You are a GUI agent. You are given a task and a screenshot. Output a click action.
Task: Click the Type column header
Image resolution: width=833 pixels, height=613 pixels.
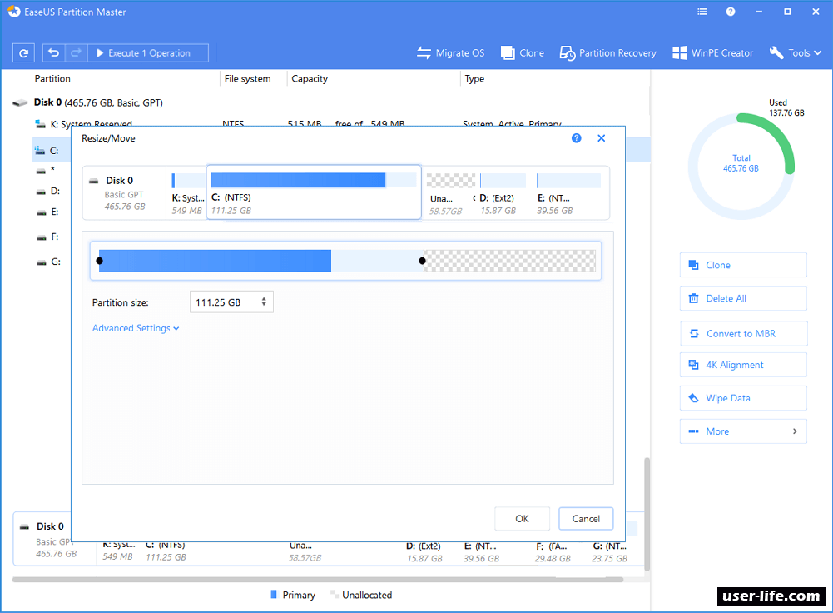474,78
